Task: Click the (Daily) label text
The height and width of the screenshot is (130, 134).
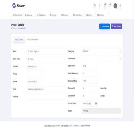Action: pyautogui.click(x=102, y=96)
